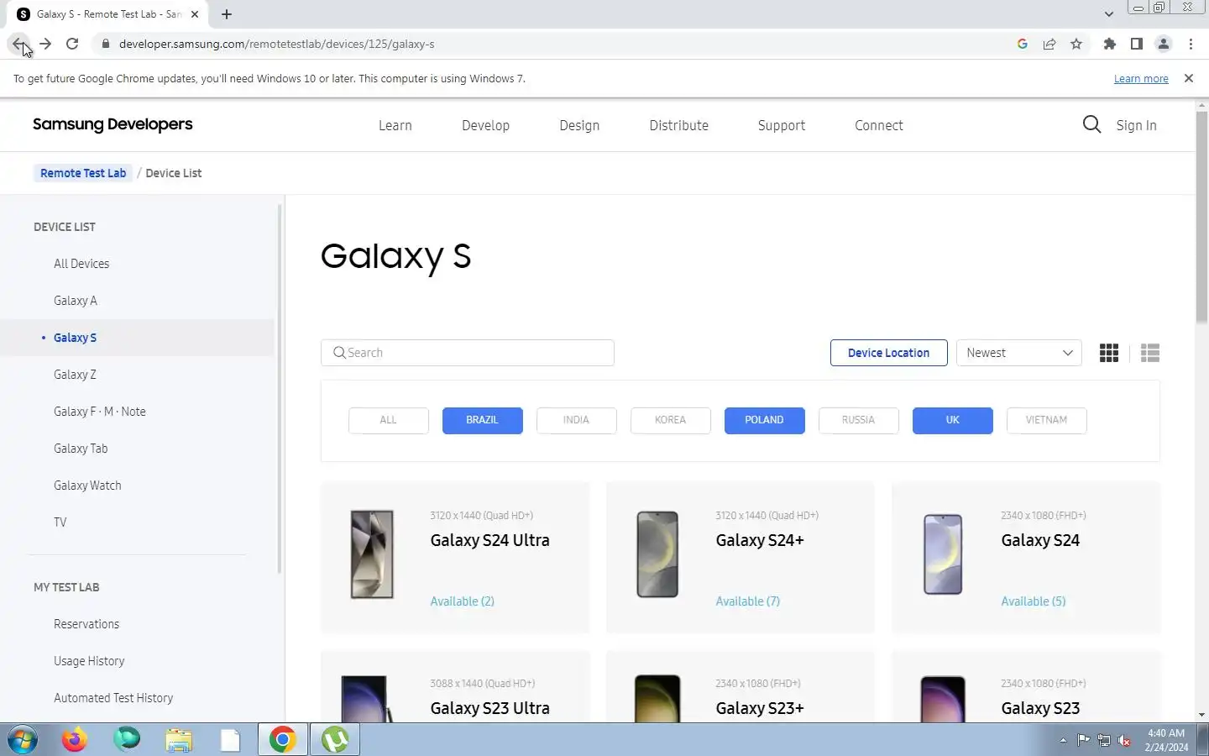Viewport: 1209px width, 756px height.
Task: Click the Learn more link in the update bar
Action: click(1141, 78)
